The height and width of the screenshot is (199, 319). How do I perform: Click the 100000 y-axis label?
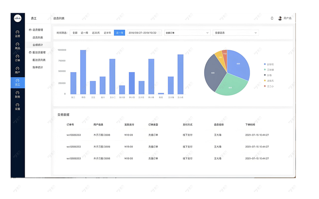62,50
